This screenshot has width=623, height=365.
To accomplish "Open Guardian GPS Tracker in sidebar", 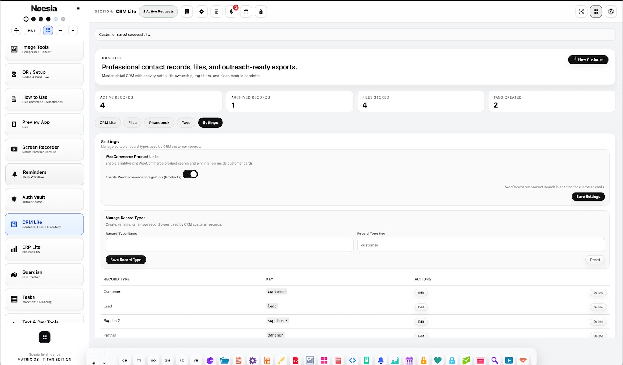I will point(44,274).
